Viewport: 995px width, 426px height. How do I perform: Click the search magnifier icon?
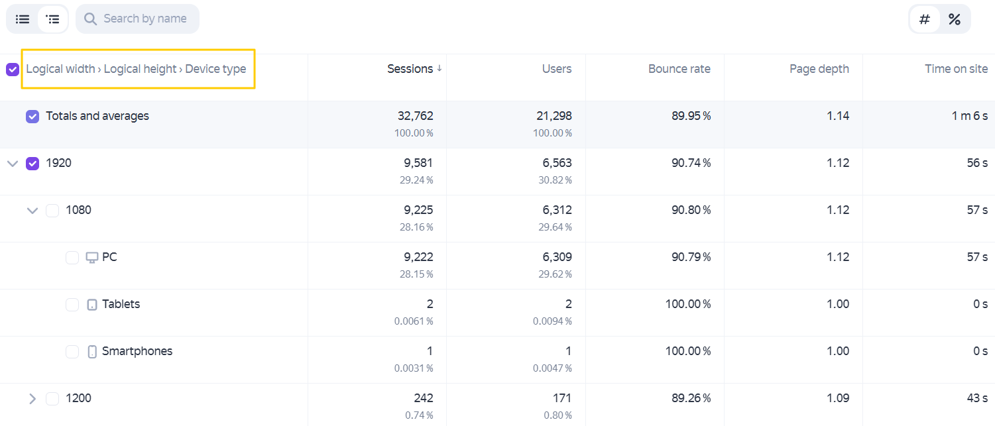(90, 19)
